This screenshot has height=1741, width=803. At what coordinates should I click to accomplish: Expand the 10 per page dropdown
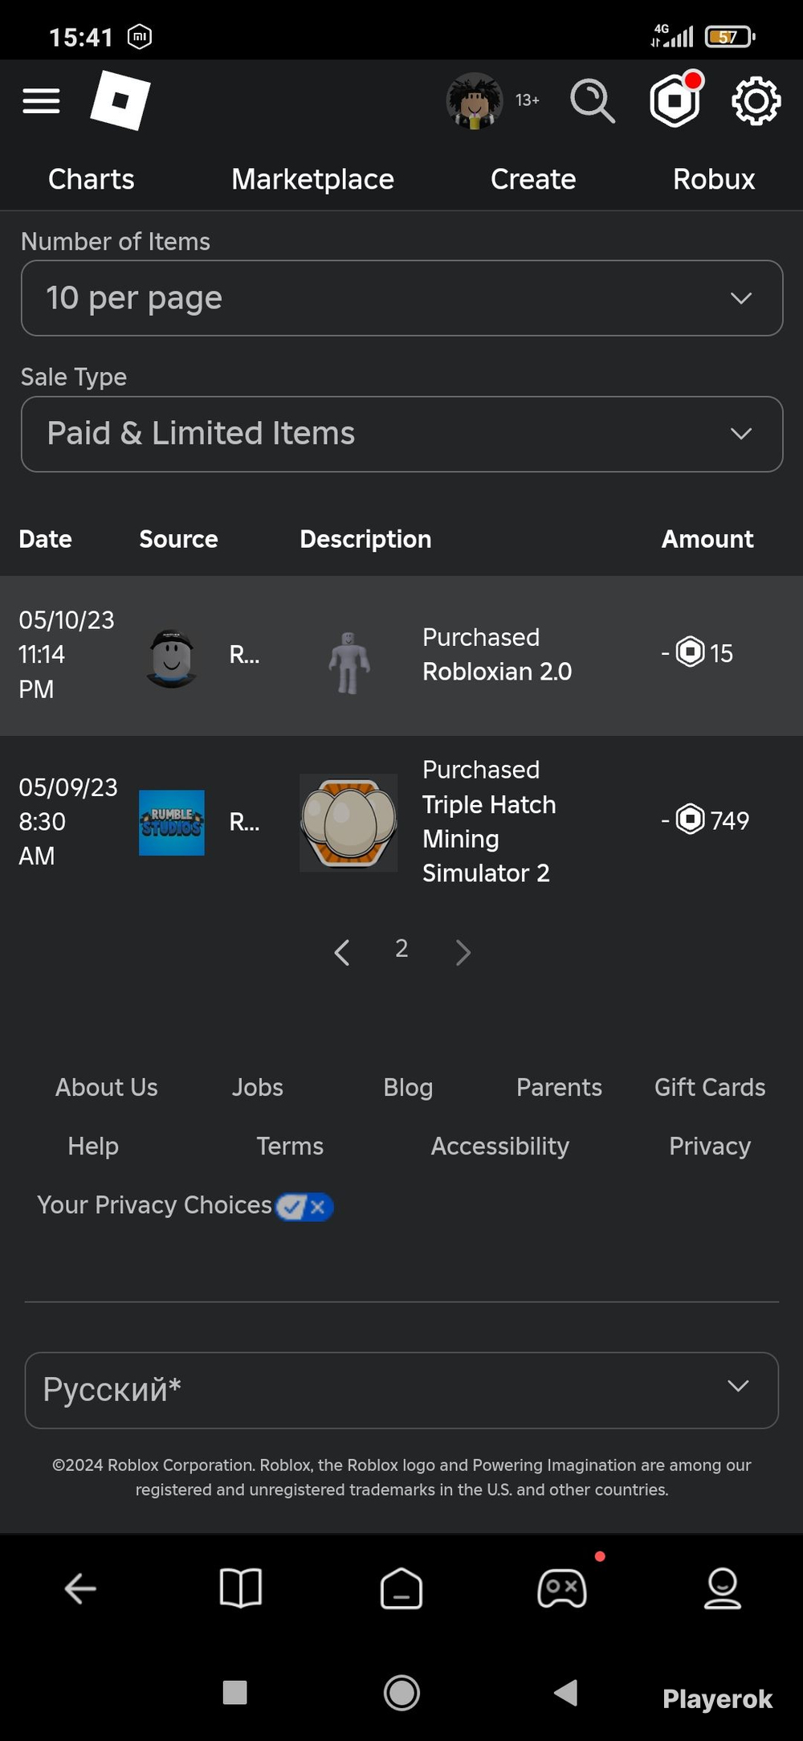click(401, 298)
